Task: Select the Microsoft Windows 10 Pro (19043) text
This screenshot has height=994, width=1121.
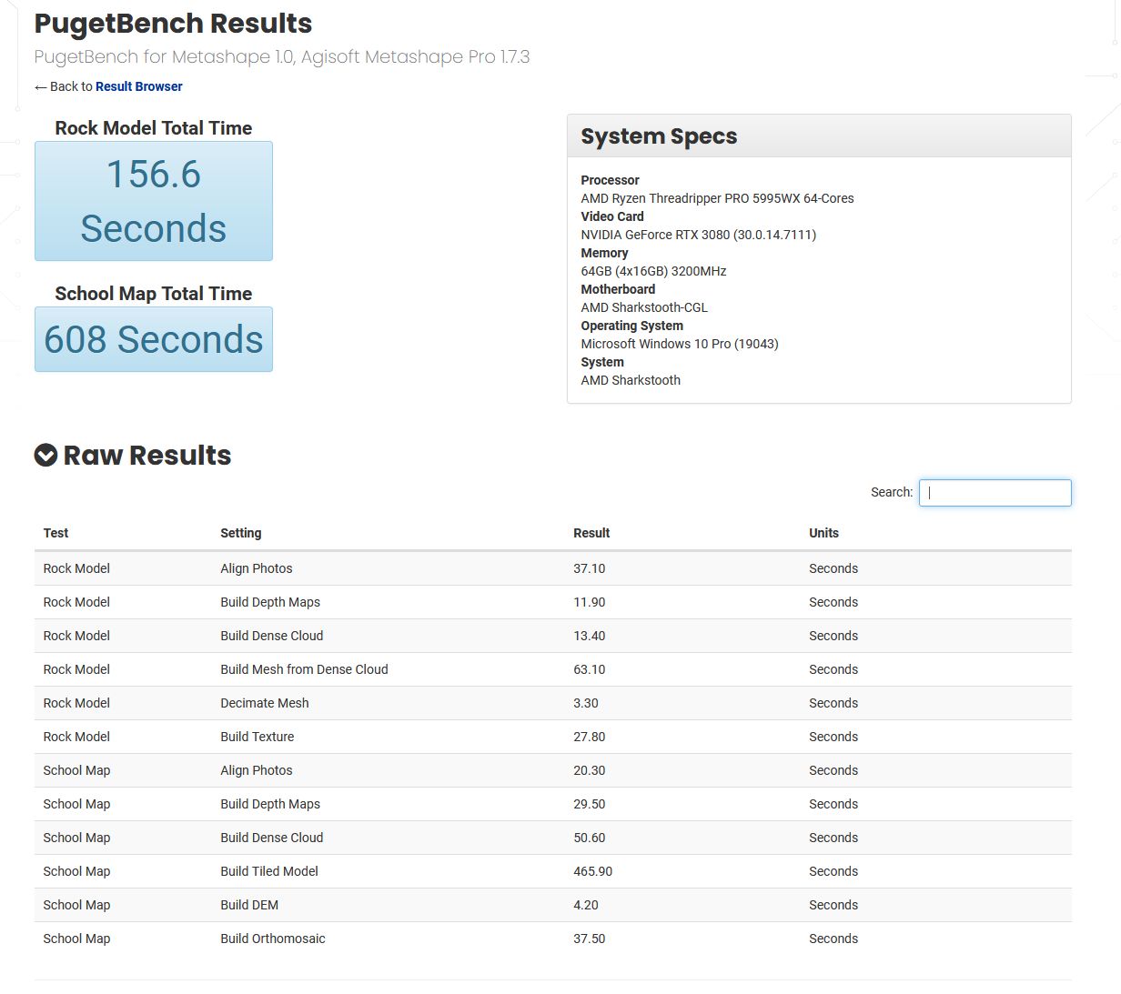Action: pos(680,344)
